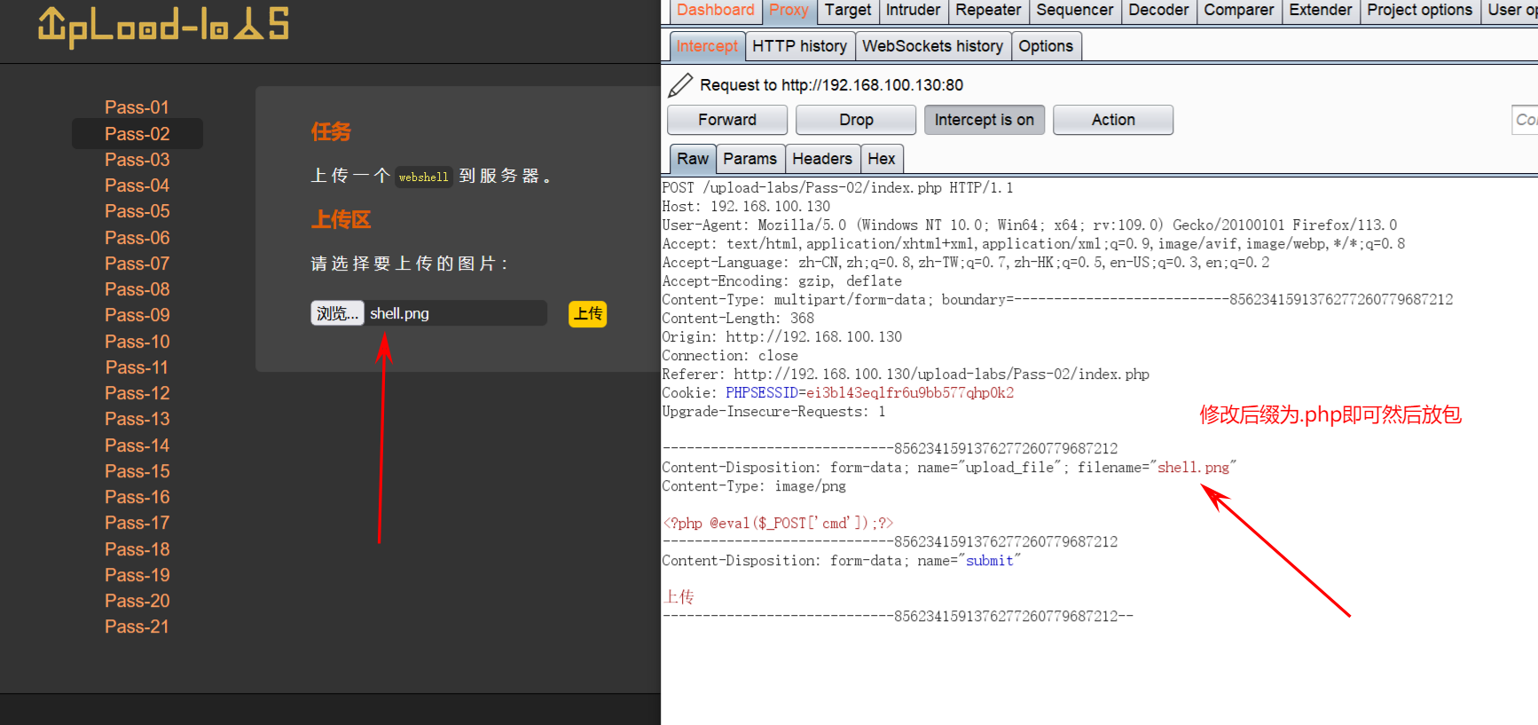Go to the Sequencer tab
The width and height of the screenshot is (1538, 725).
point(1074,11)
